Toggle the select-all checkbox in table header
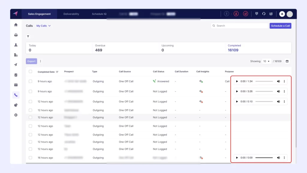Image resolution: width=307 pixels, height=173 pixels. coord(30,71)
